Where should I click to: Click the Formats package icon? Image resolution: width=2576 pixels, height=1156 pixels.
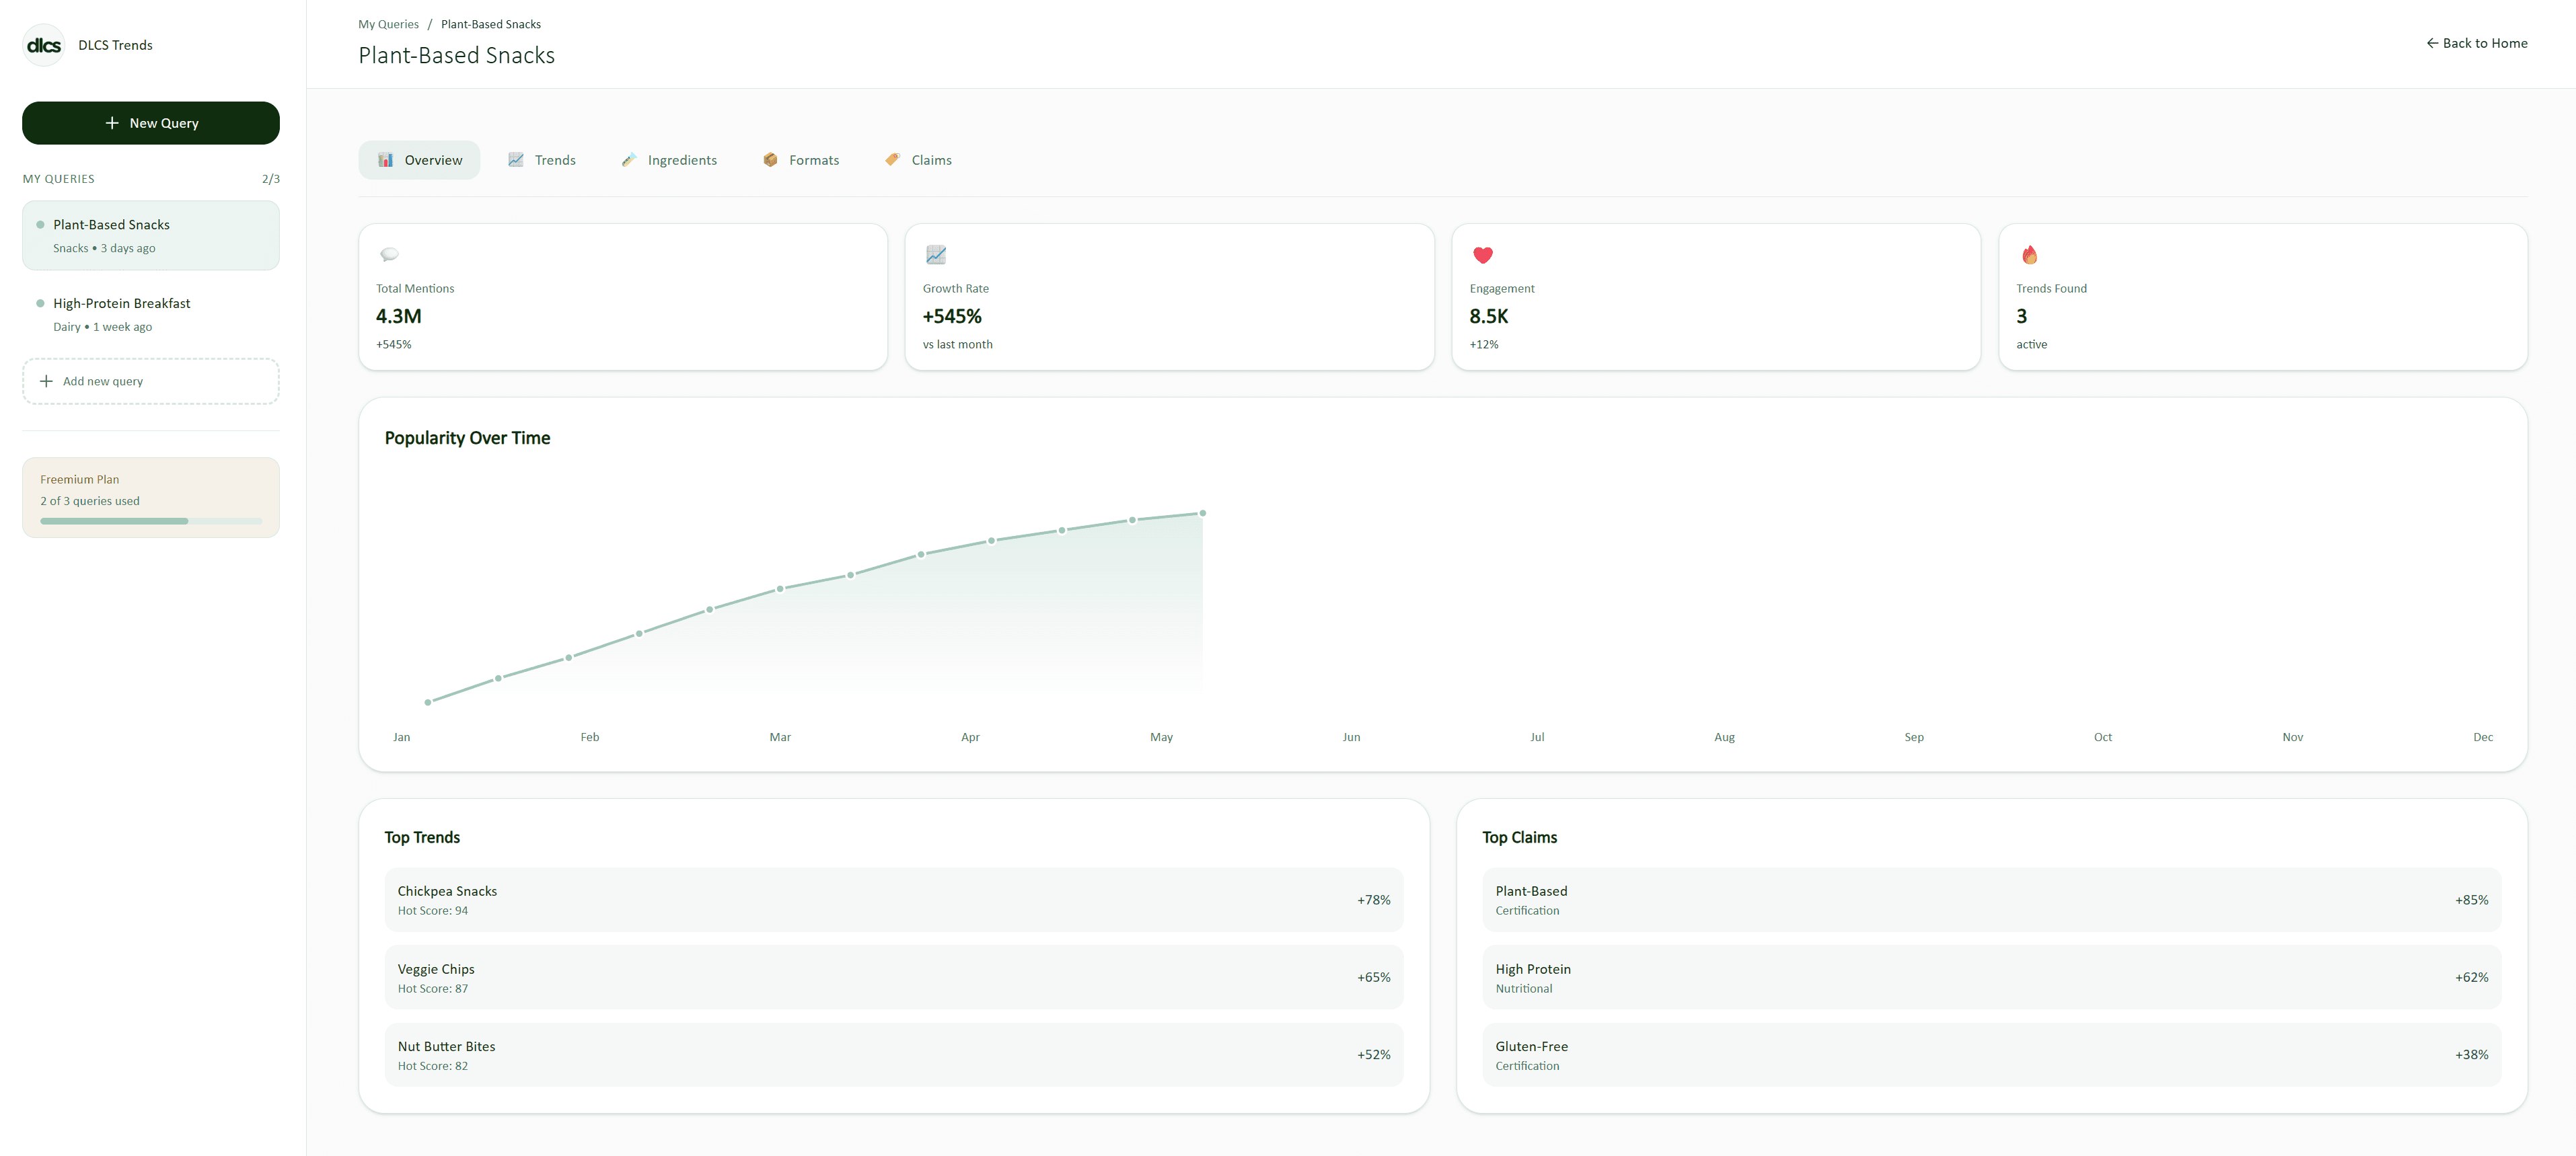tap(771, 159)
